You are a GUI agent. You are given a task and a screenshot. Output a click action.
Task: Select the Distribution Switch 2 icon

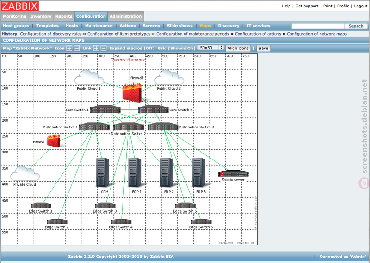129,127
